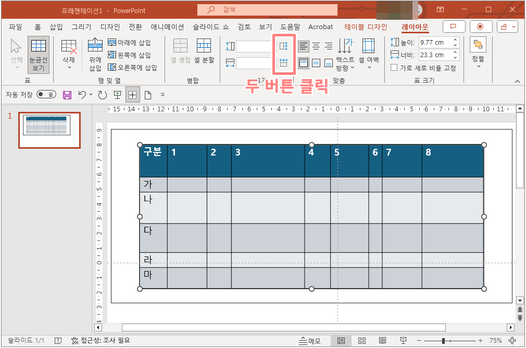Click the Distribute Columns Evenly highlighted icon
526x348 pixels.
click(284, 63)
